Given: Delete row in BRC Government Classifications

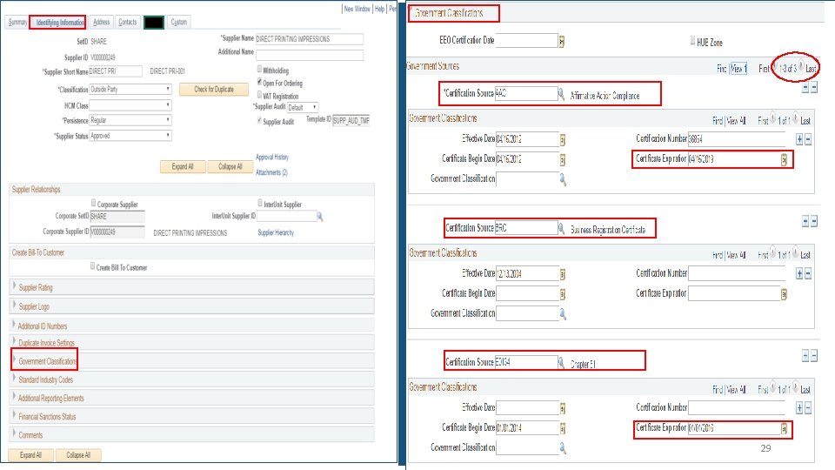Looking at the screenshot, I should pyautogui.click(x=808, y=274).
